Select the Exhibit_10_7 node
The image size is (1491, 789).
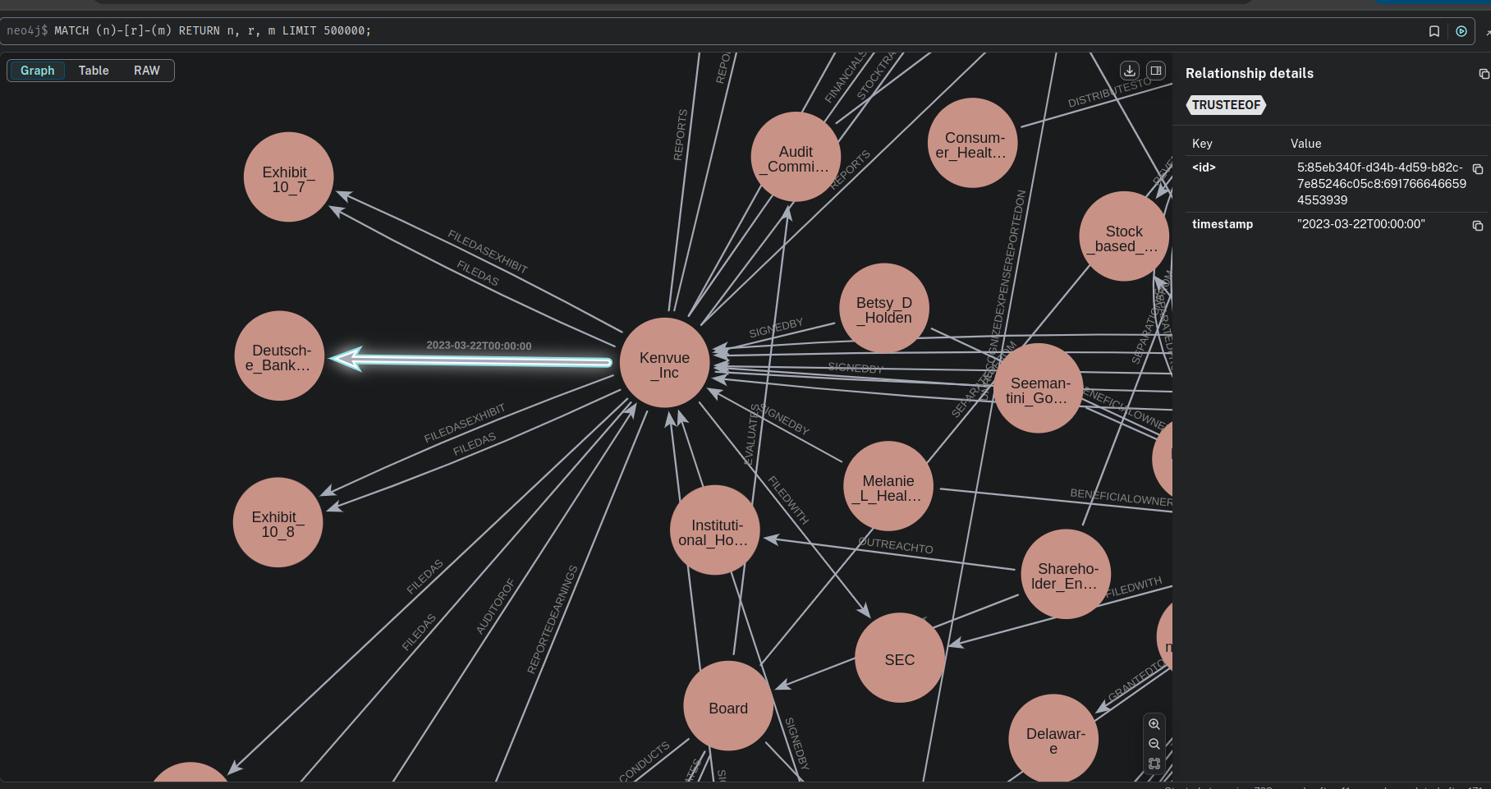click(288, 177)
